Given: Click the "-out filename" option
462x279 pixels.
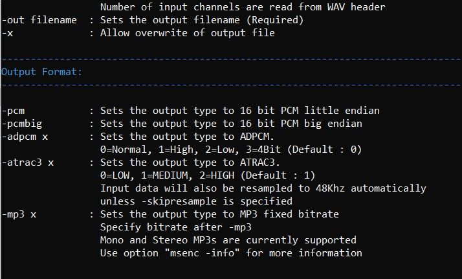Looking at the screenshot, I should pyautogui.click(x=39, y=20).
